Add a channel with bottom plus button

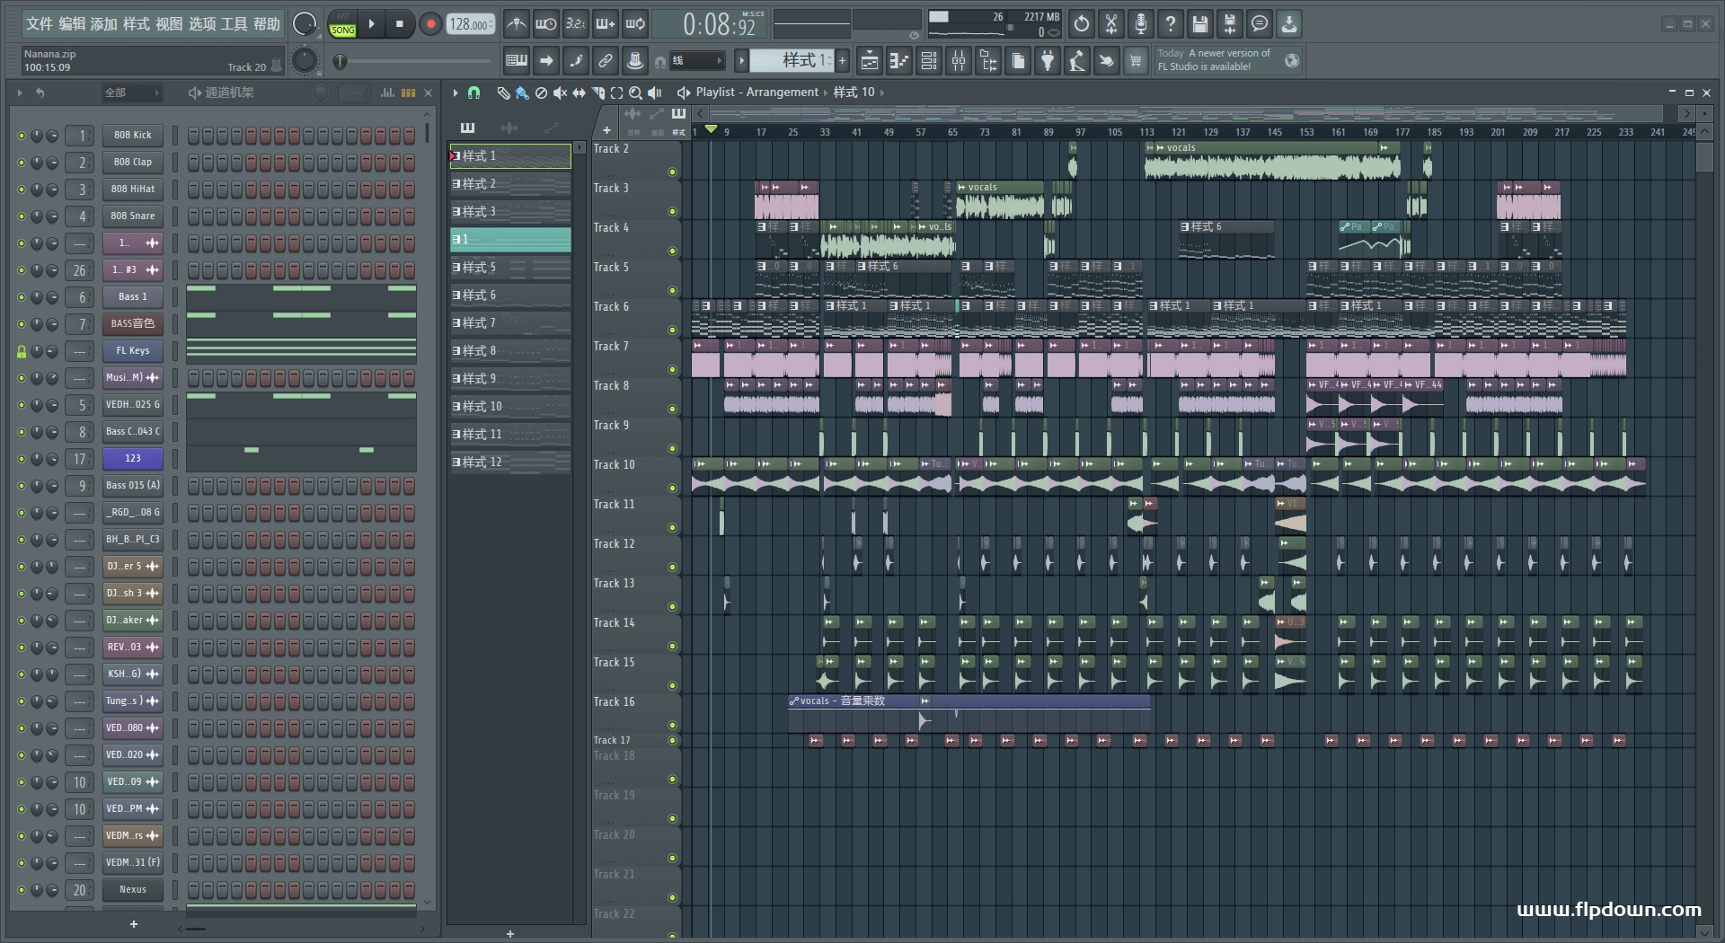coord(134,924)
